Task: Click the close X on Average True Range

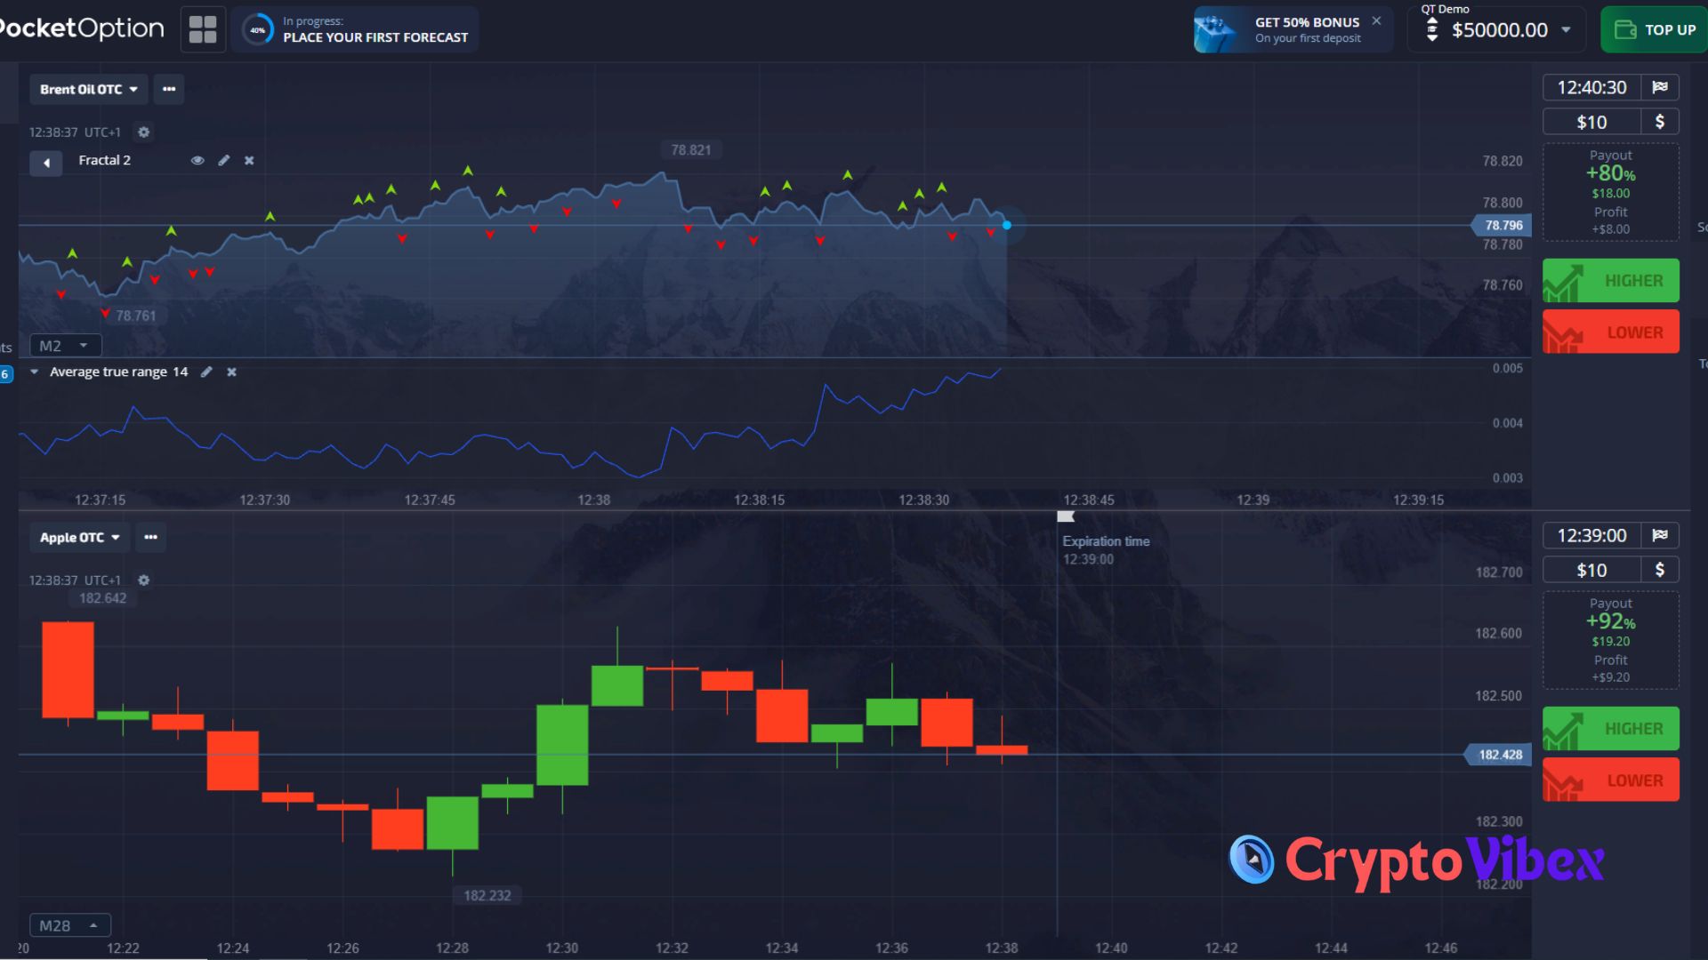Action: pyautogui.click(x=231, y=372)
